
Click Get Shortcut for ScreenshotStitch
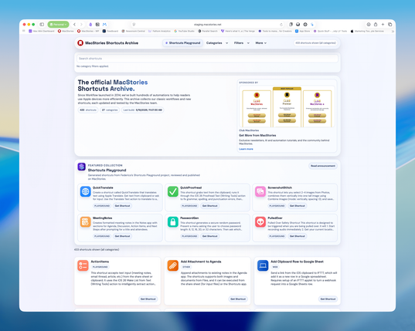[298, 206]
